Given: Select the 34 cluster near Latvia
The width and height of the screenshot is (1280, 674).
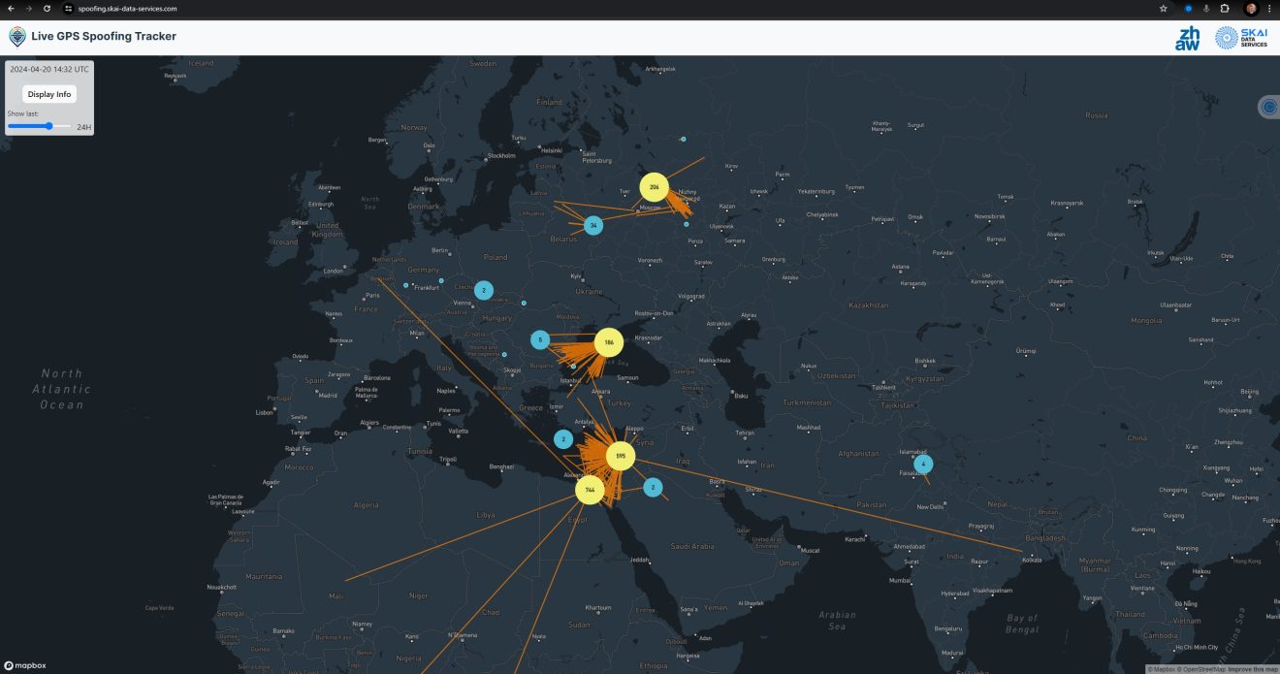Looking at the screenshot, I should click(593, 224).
